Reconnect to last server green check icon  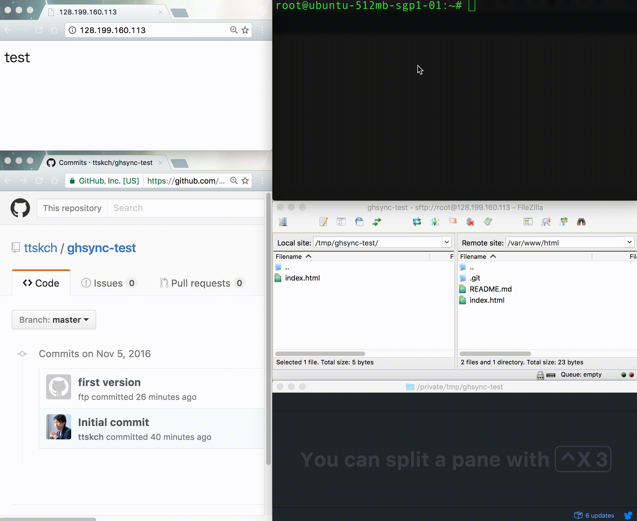point(488,222)
